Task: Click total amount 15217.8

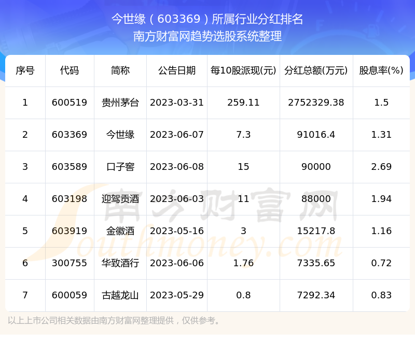Action: pos(316,231)
